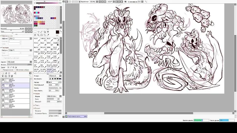Open the Эффект dropdown
The image size is (237, 133).
[20, 38]
